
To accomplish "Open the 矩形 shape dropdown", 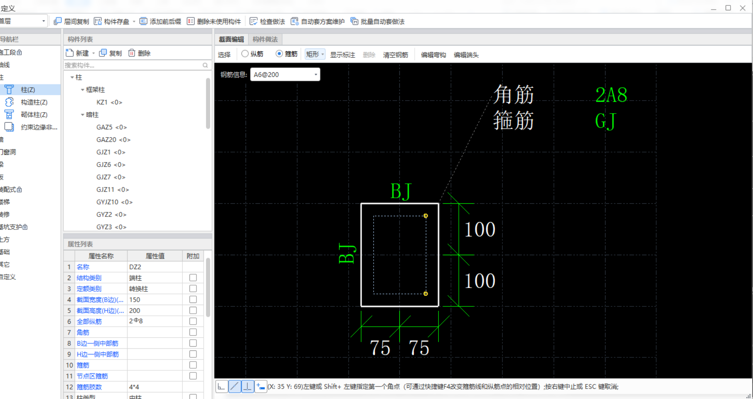I will click(315, 54).
